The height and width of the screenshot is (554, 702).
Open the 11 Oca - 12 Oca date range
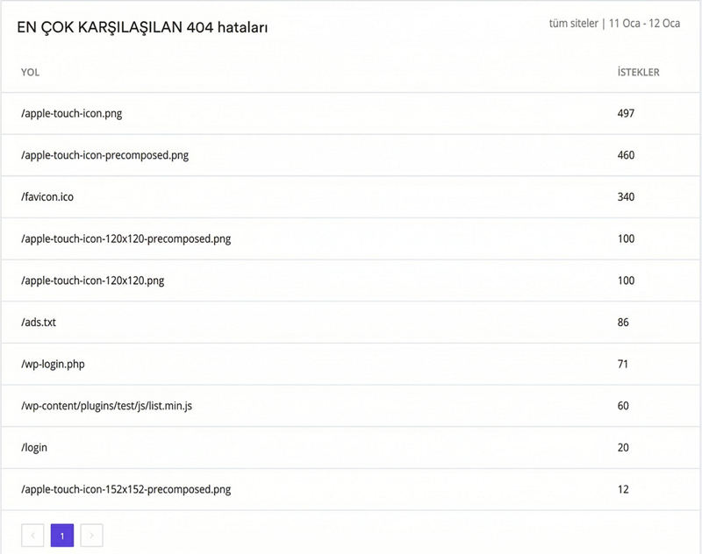coord(645,25)
